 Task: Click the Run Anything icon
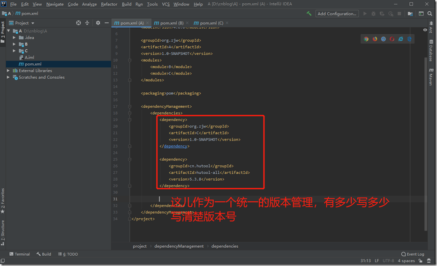[421, 14]
